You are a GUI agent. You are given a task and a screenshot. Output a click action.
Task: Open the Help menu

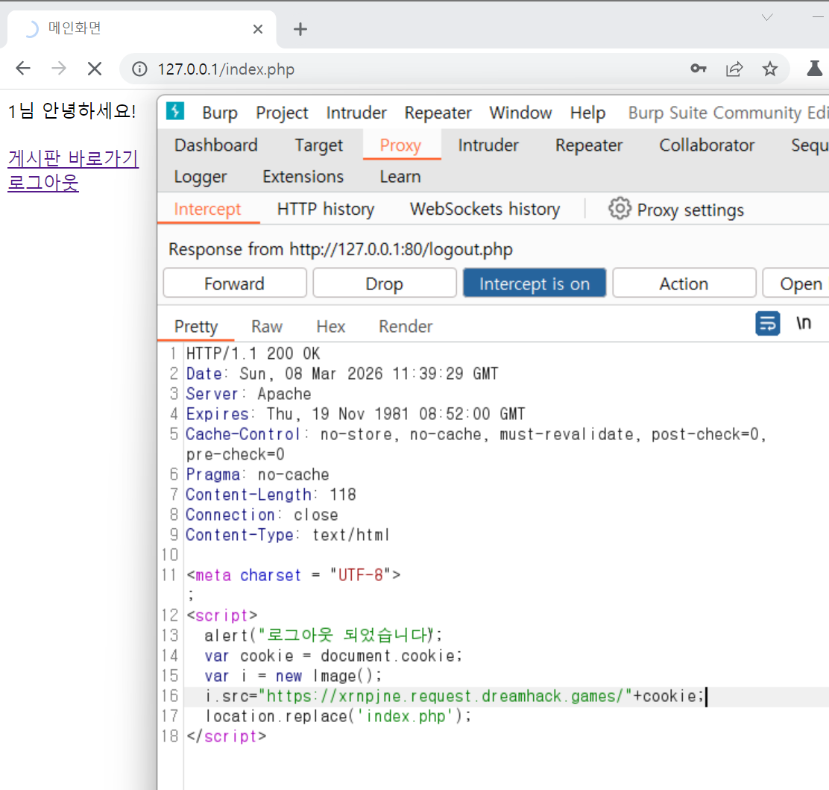(x=588, y=113)
